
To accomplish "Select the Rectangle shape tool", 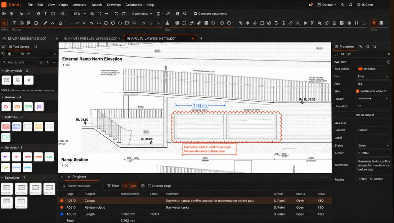I will tap(99, 23).
